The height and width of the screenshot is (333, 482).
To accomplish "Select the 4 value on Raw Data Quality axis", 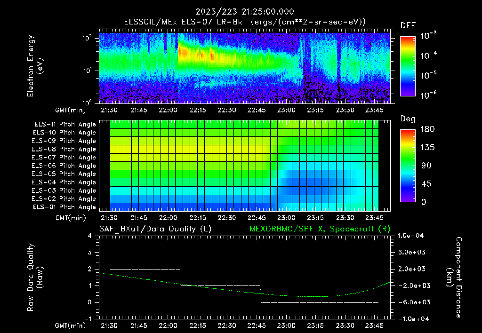I will tap(90, 236).
